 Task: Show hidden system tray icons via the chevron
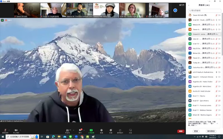click(x=195, y=137)
